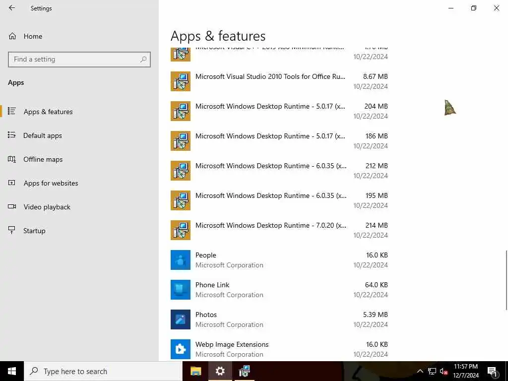Image resolution: width=508 pixels, height=381 pixels.
Task: Click the Photos app icon
Action: (181, 319)
